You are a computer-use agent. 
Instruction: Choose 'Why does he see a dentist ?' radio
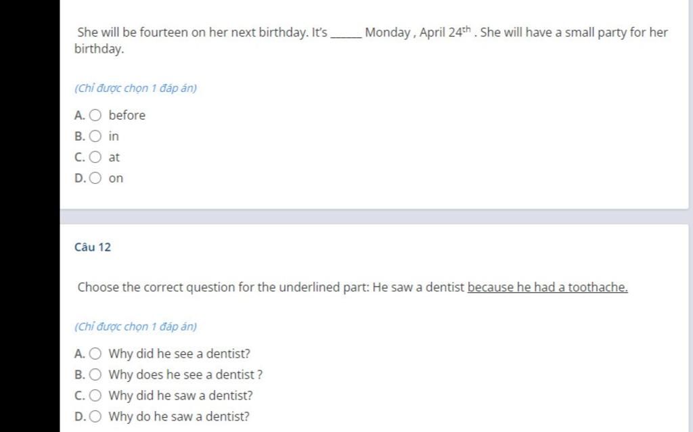pos(95,375)
